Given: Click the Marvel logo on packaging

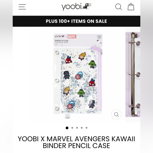Looking at the screenshot, I should pyautogui.click(x=72, y=36).
